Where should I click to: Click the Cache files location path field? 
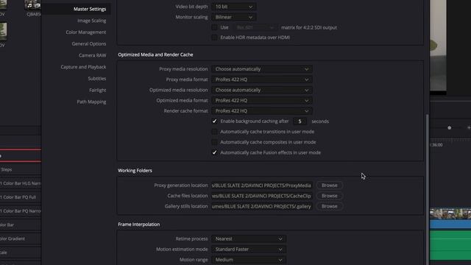coord(262,196)
